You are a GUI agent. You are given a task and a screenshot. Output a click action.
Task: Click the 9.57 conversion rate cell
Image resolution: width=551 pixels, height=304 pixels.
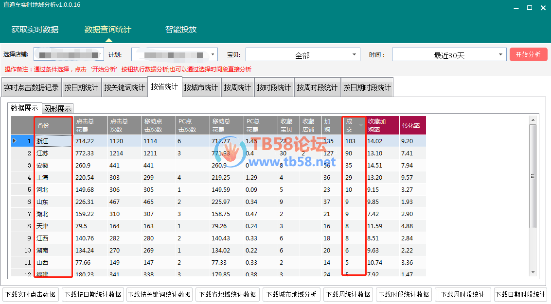(x=412, y=177)
